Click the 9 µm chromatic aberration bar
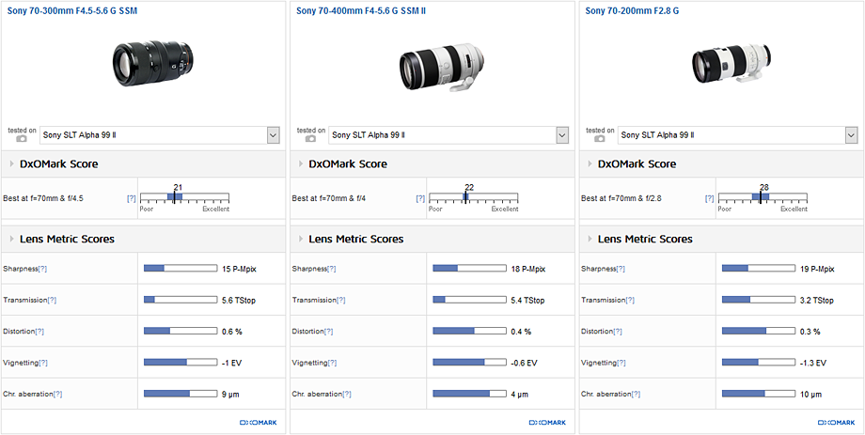Screen dimensions: 865x435 pos(181,395)
